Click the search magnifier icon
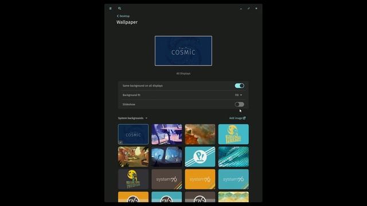This screenshot has width=367, height=206. 120,9
